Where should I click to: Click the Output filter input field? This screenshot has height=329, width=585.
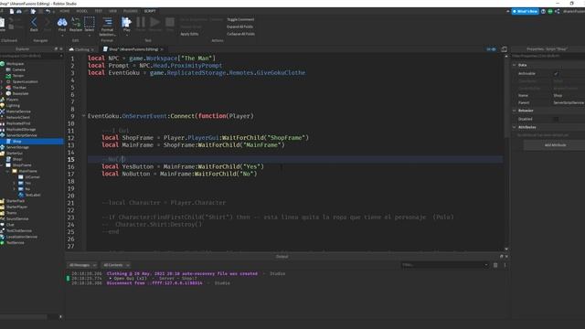pyautogui.click(x=445, y=265)
